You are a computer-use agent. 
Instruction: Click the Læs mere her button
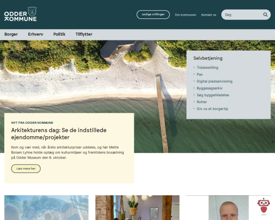point(26,169)
